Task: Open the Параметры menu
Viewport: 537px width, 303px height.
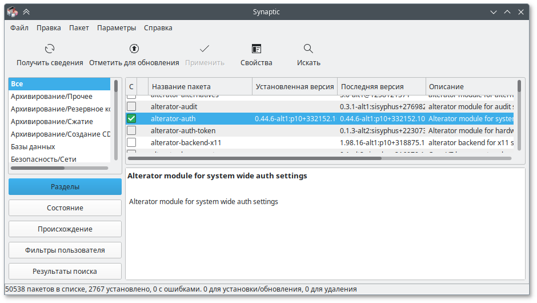Action: (x=116, y=27)
